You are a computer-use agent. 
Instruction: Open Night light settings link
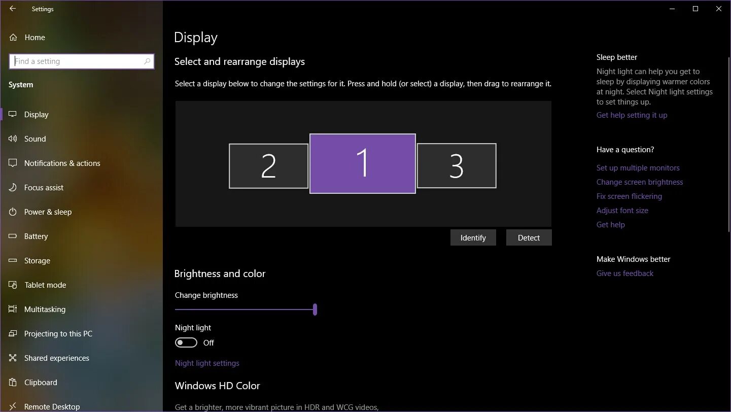tap(207, 363)
